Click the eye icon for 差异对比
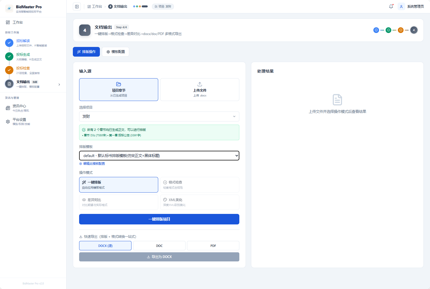This screenshot has width=430, height=289. (x=84, y=200)
